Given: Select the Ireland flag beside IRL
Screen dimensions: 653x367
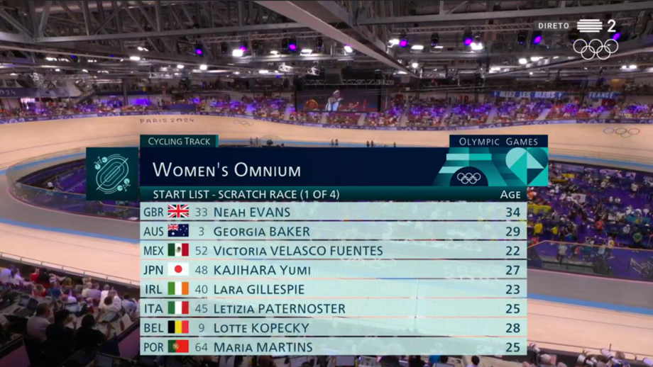Looking at the screenshot, I should [x=178, y=289].
